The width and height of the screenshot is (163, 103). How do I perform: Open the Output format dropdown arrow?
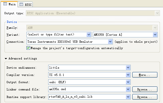point(128,82)
